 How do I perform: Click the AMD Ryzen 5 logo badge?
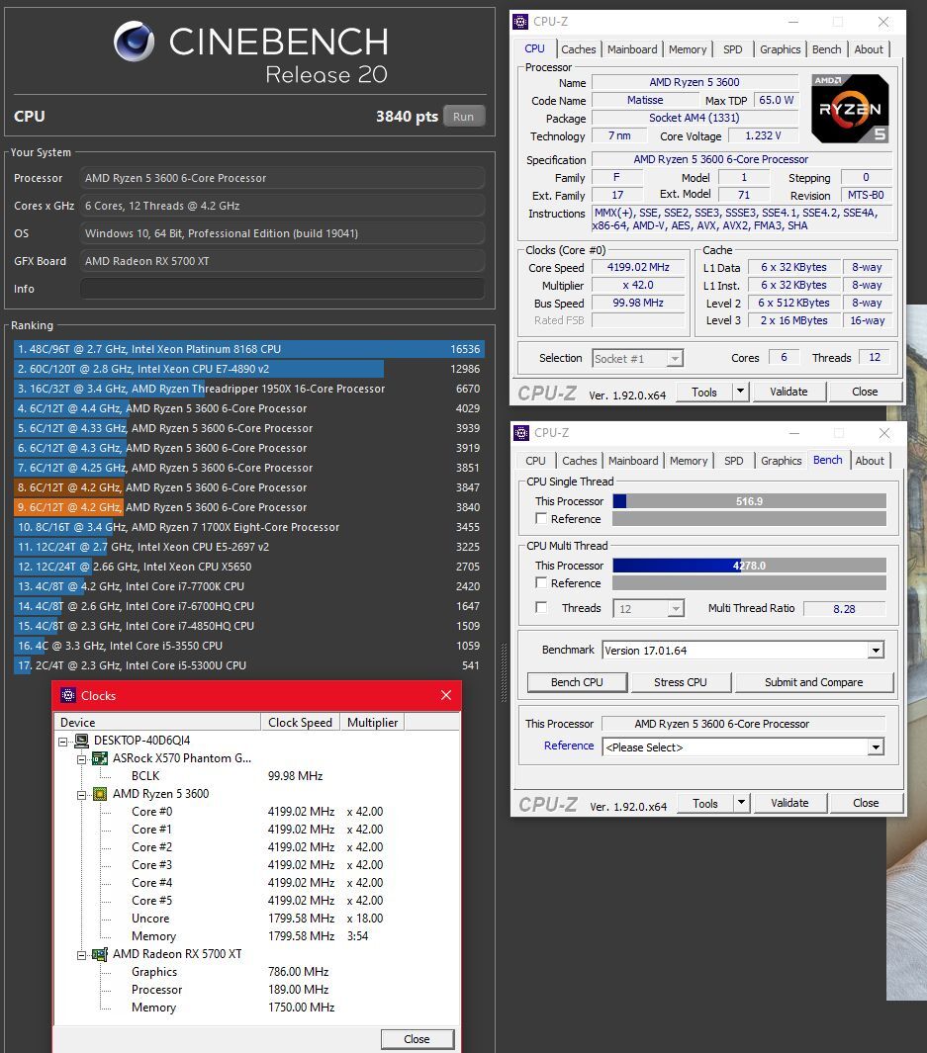click(851, 109)
